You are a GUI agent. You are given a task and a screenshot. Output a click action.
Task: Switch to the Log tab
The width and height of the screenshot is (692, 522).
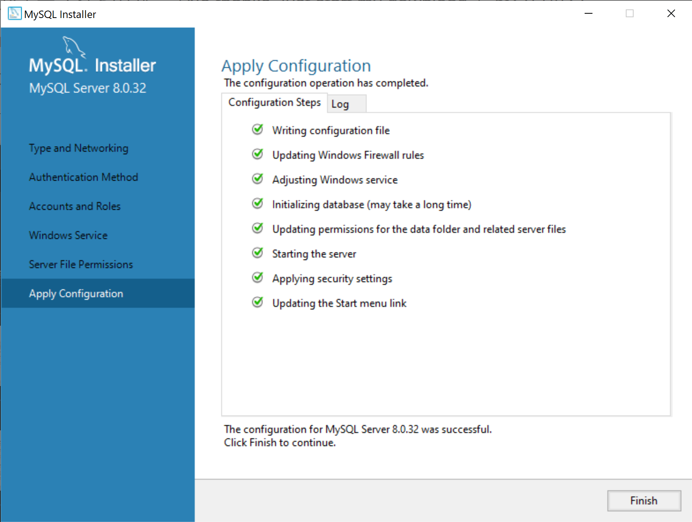coord(346,103)
